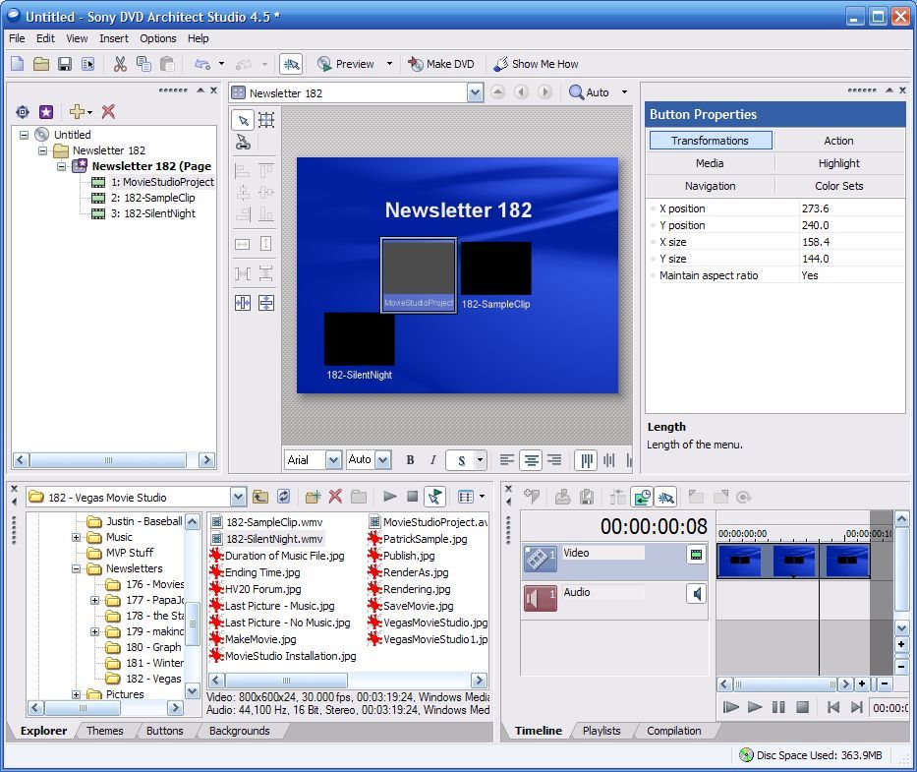
Task: Select 182-SampleClip.wmv in file list
Action: pyautogui.click(x=273, y=522)
